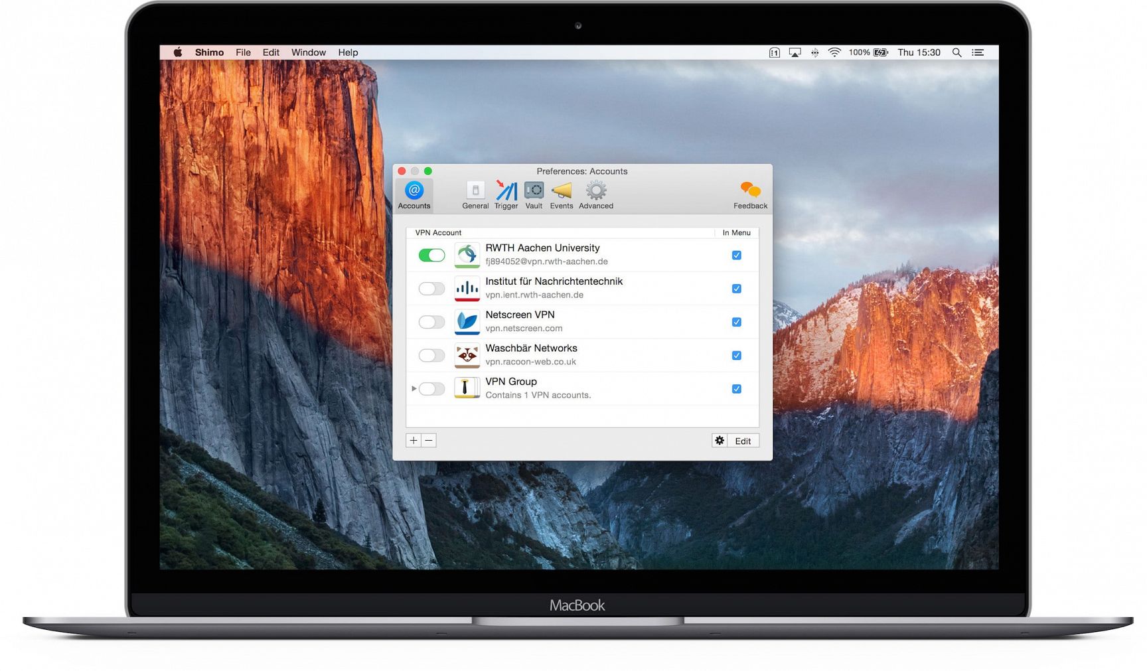Viewport: 1147px width, 671px height.
Task: Click the VPN Group tie icon
Action: 467,388
